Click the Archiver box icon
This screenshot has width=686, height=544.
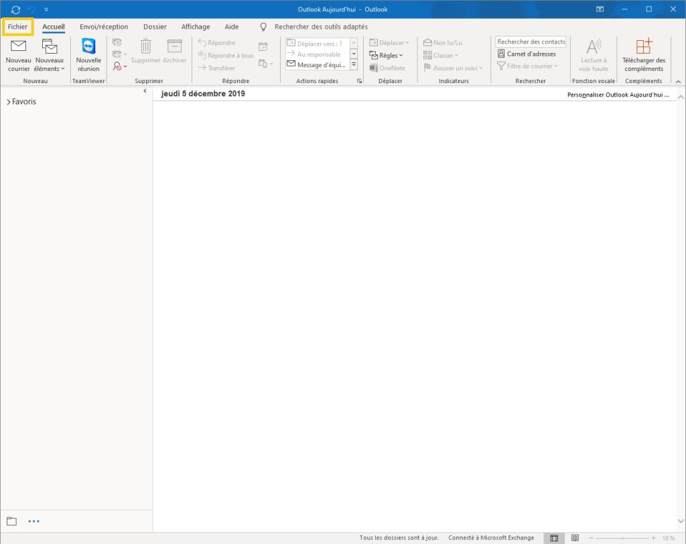coord(175,52)
